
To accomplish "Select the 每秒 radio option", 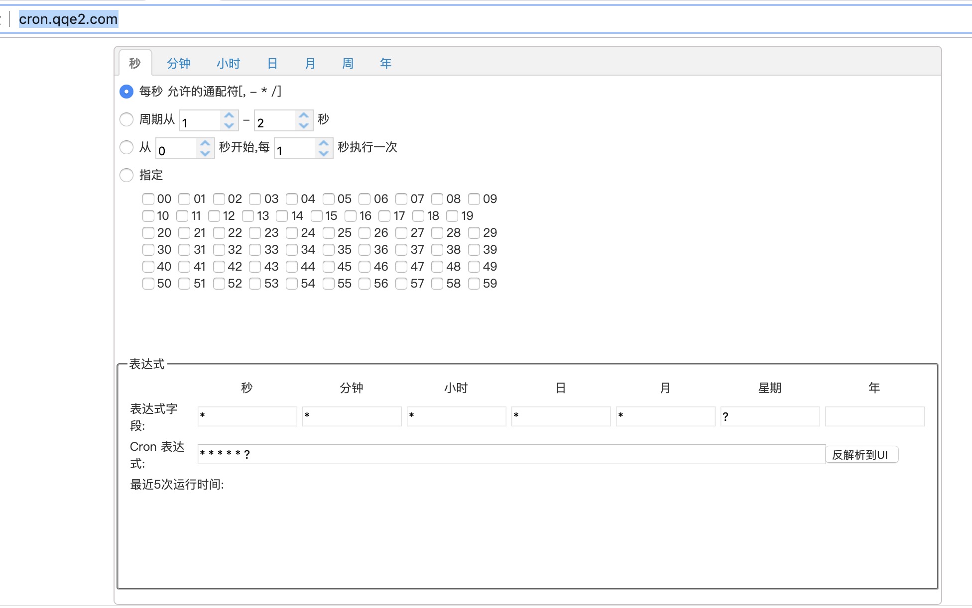I will point(126,92).
